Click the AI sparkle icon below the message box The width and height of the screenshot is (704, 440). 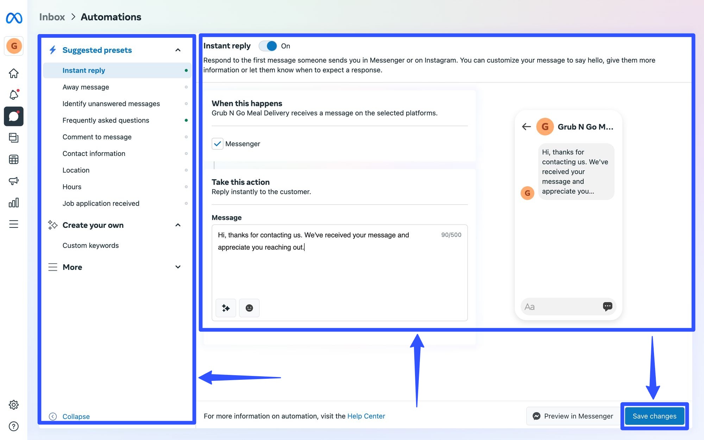tap(226, 308)
